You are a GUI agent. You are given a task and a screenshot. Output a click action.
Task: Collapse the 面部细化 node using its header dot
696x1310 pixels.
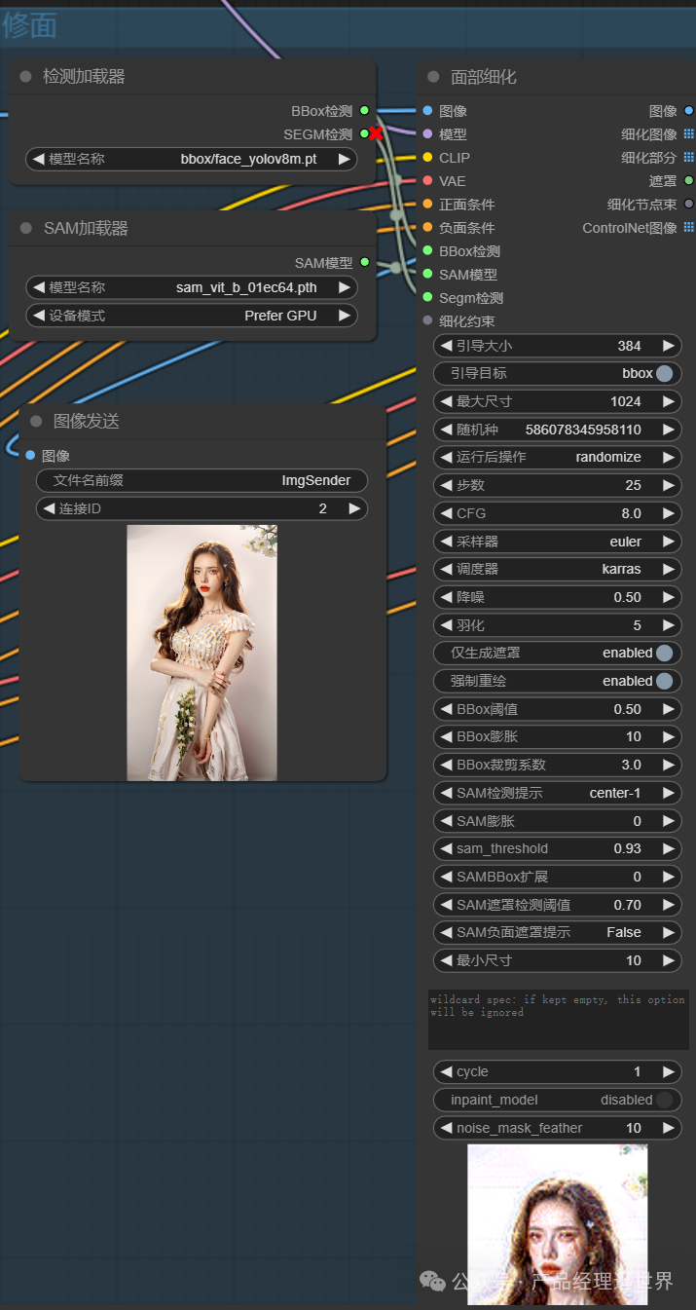click(434, 77)
